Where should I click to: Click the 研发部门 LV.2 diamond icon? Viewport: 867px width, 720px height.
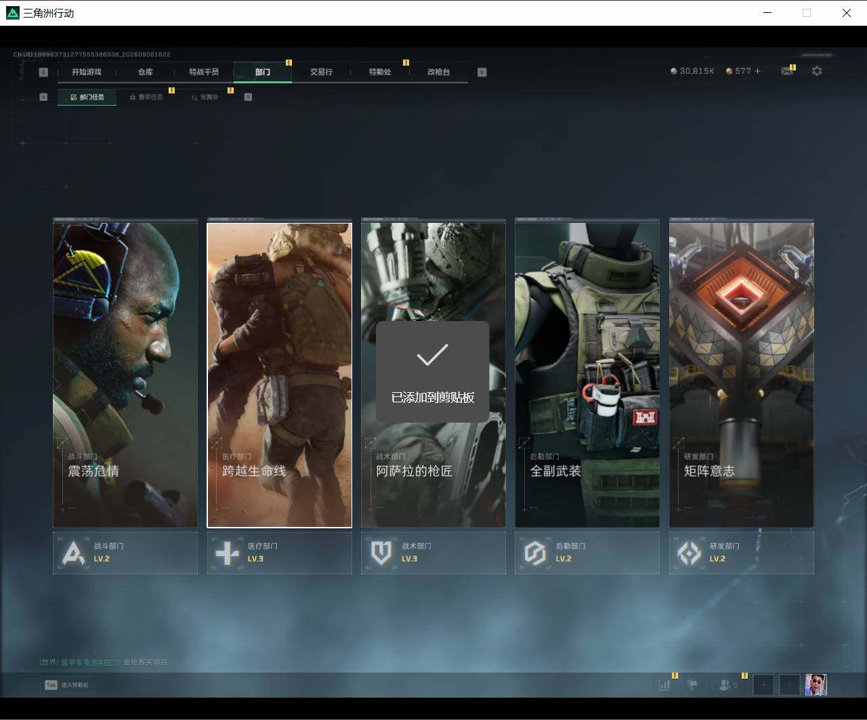690,553
